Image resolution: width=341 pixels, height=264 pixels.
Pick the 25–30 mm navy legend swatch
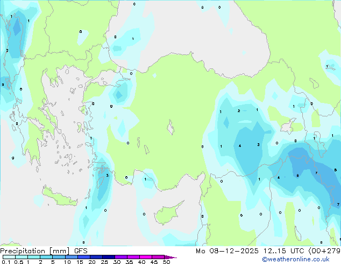109,257
